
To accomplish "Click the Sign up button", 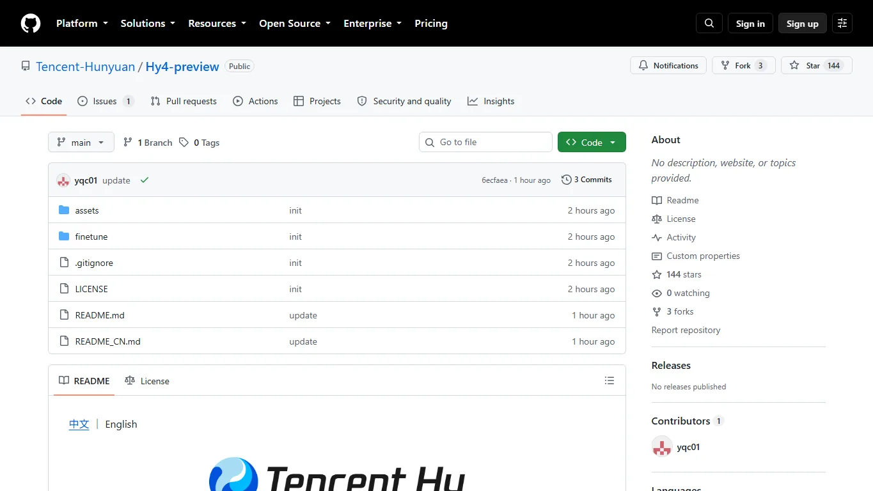I will point(803,23).
